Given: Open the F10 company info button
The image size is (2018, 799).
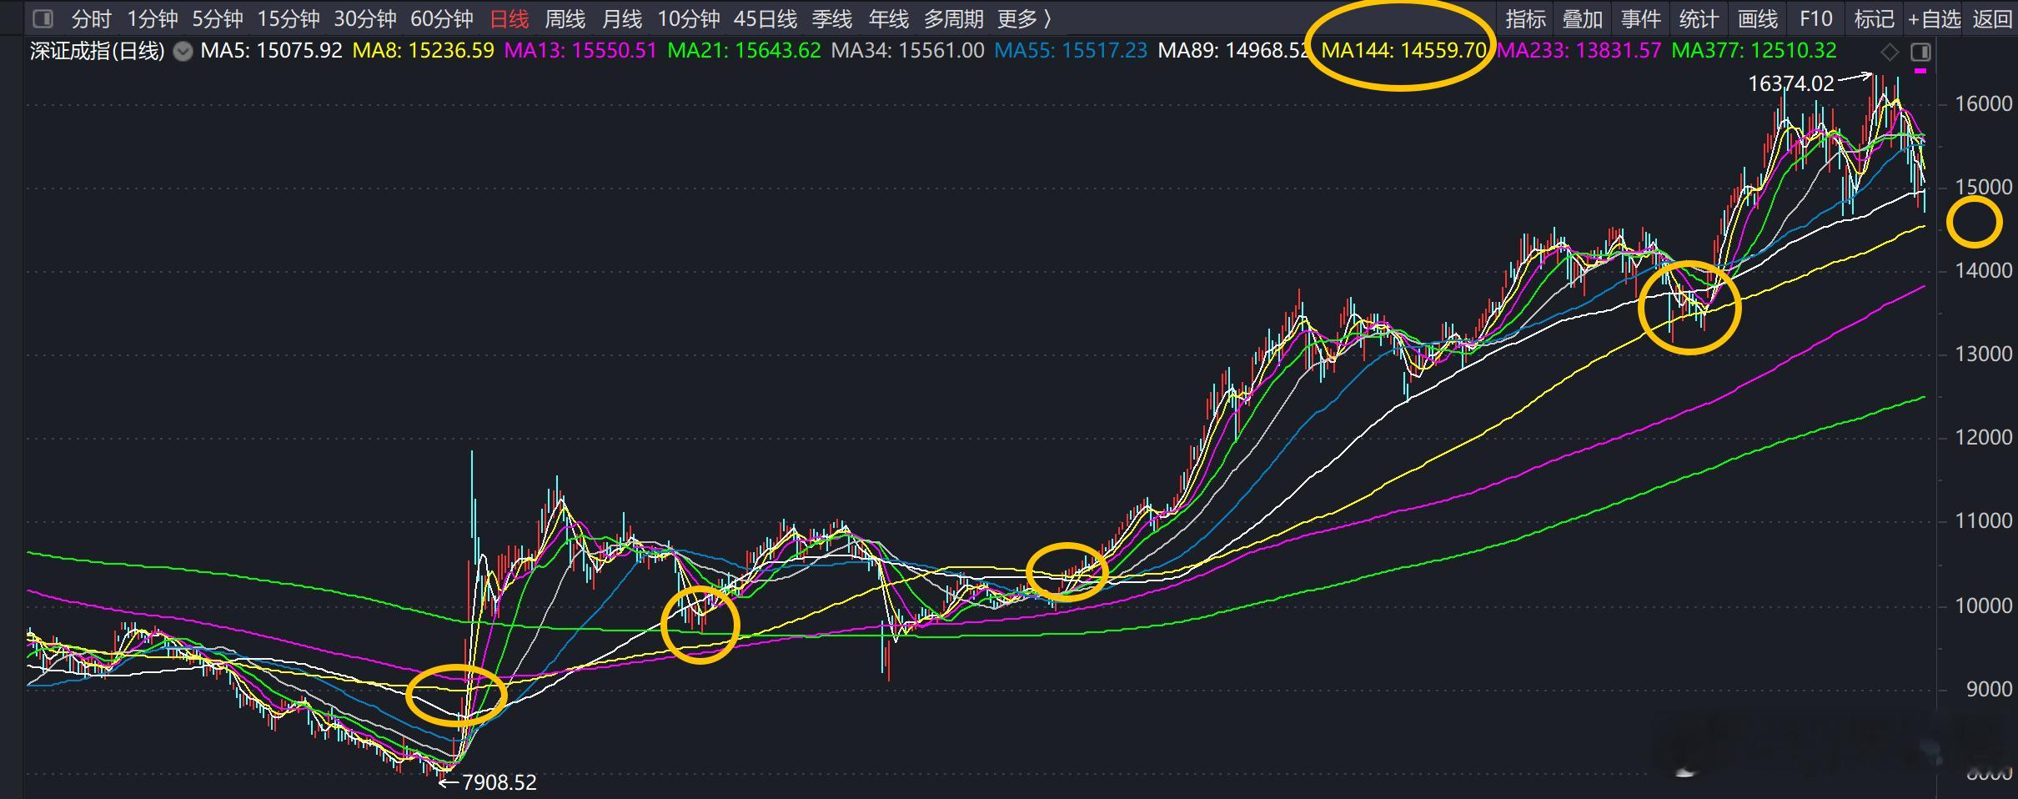Looking at the screenshot, I should 1815,18.
